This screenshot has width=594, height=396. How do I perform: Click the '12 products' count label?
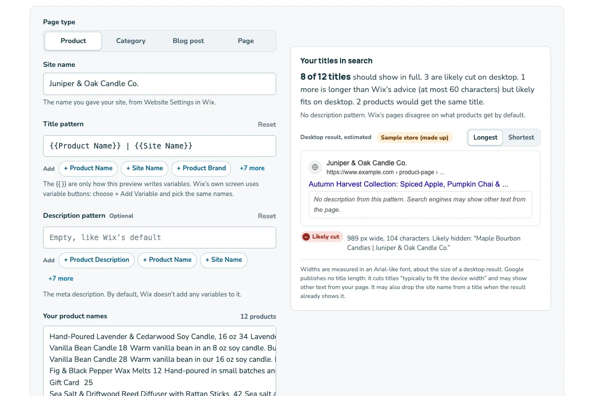pyautogui.click(x=258, y=317)
